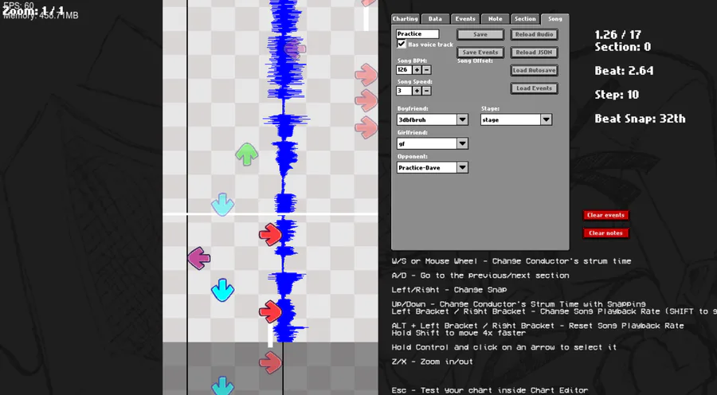The image size is (717, 395).
Task: Decrease Song Speed with the minus button
Action: pos(427,91)
